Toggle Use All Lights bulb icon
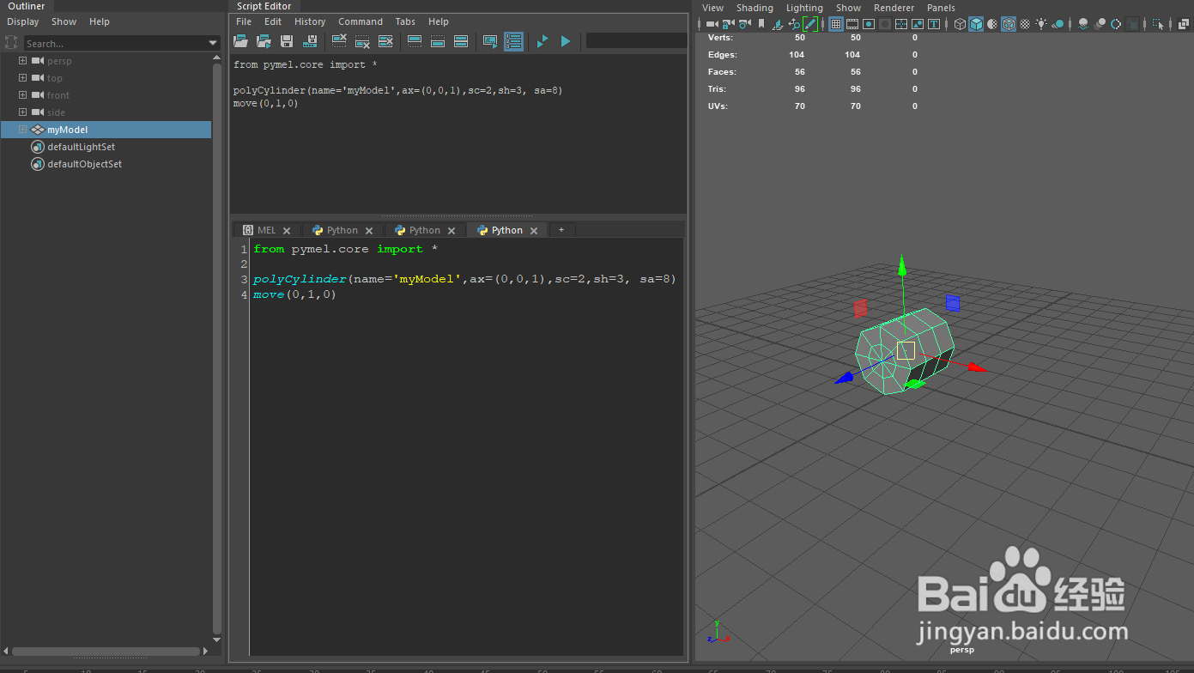Viewport: 1194px width, 673px height. pos(1041,24)
